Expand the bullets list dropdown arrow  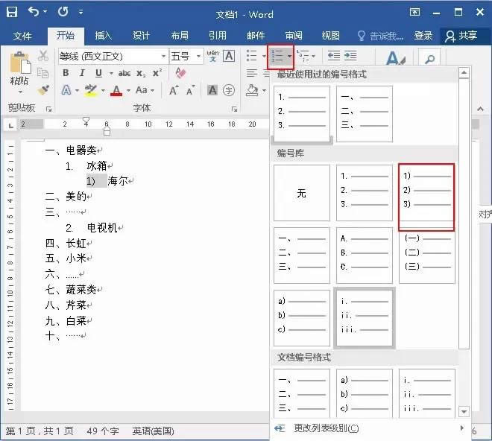click(x=263, y=57)
